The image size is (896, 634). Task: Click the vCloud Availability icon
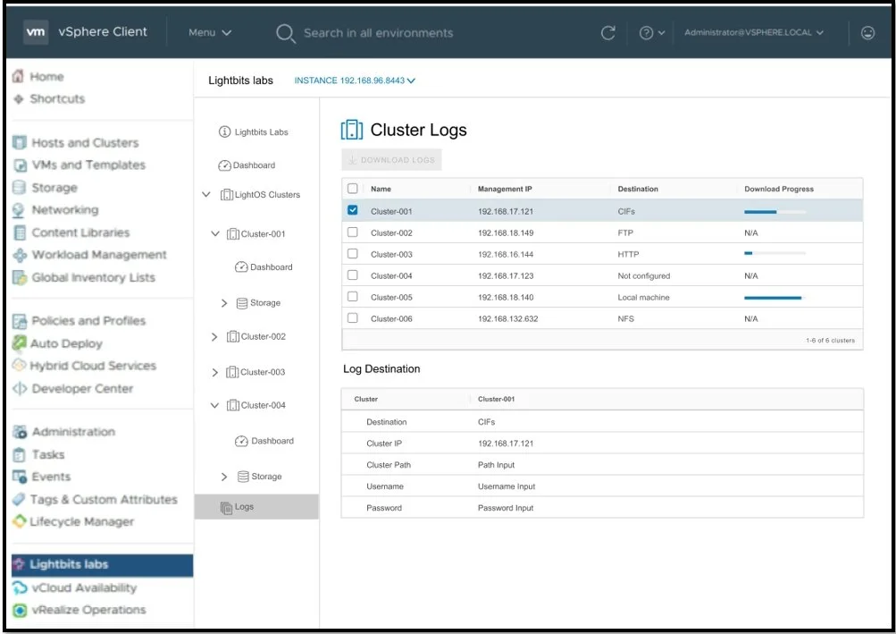tap(19, 588)
